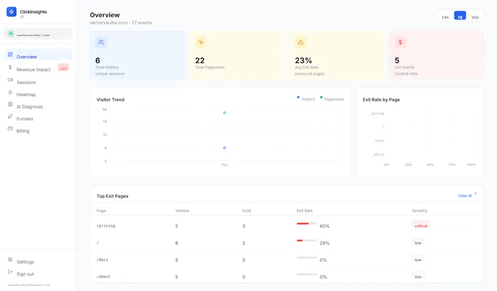Image resolution: width=497 pixels, height=291 pixels.
Task: Click the / page 29% exit rate bar
Action: 307,241
